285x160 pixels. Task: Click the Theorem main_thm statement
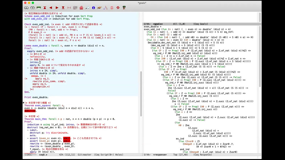(70, 119)
